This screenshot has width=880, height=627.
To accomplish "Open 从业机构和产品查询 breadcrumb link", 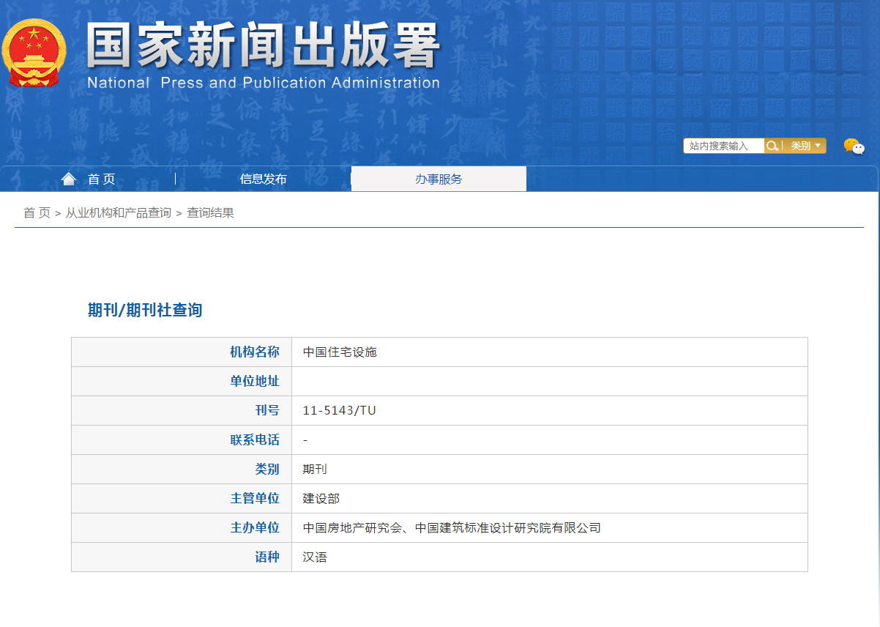I will 119,213.
